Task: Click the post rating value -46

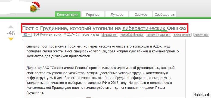Action: [x=11, y=33]
